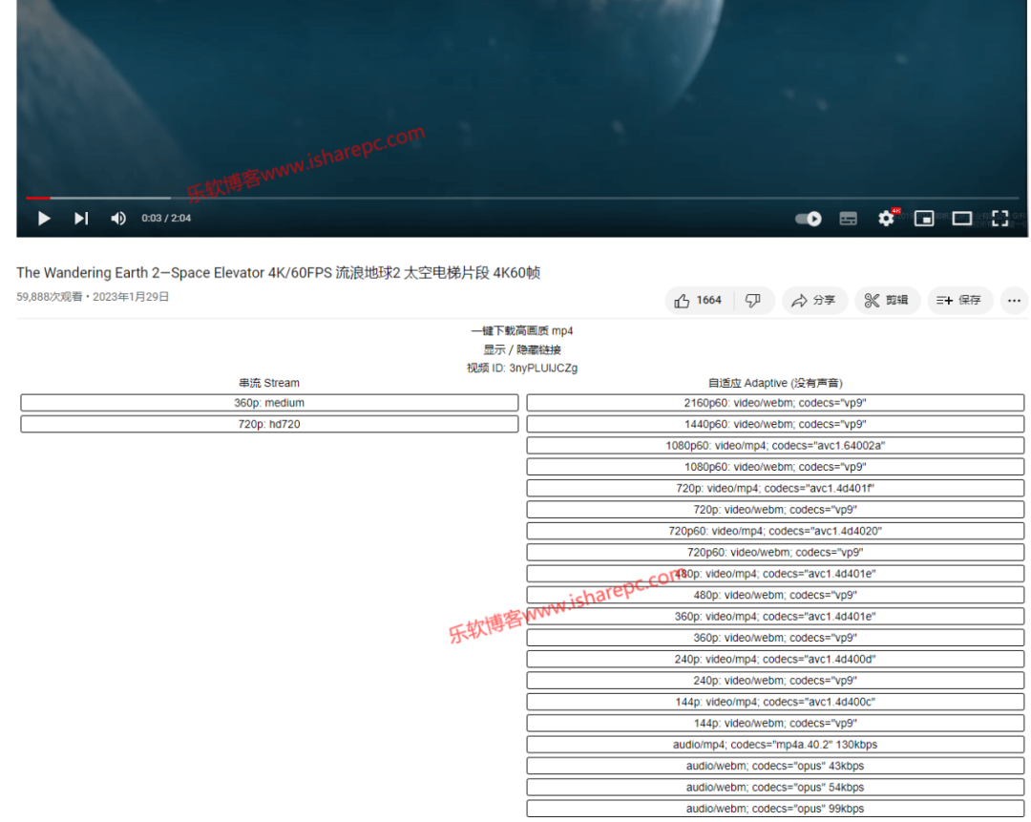Select 1080p60 video/mp4 avc1.64002a

pyautogui.click(x=775, y=446)
